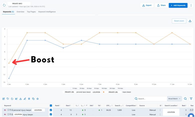Toggle the select-all checkbox in table header
The width and height of the screenshot is (195, 117).
click(x=51, y=106)
